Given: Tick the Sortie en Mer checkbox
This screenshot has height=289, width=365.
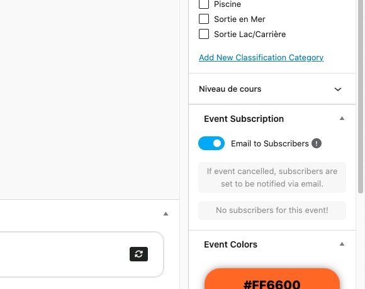Looking at the screenshot, I should [x=204, y=19].
